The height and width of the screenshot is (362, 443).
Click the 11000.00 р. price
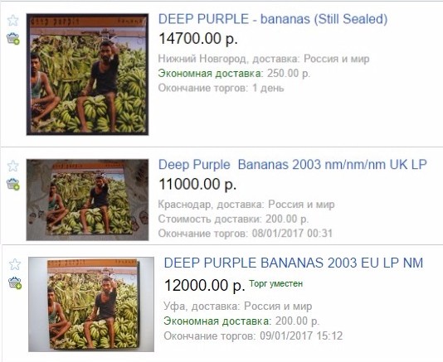click(197, 184)
